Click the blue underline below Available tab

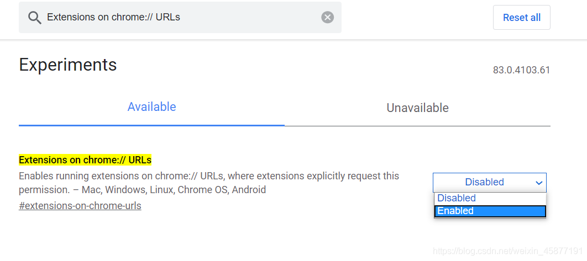point(151,125)
